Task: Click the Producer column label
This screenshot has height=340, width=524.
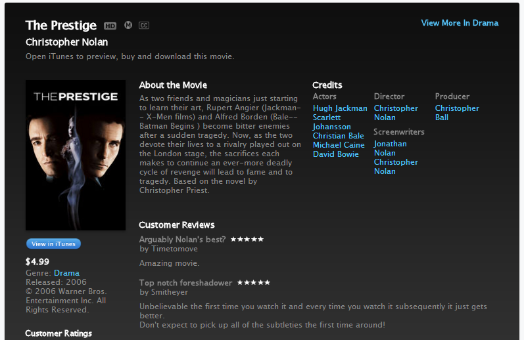Action: point(452,96)
